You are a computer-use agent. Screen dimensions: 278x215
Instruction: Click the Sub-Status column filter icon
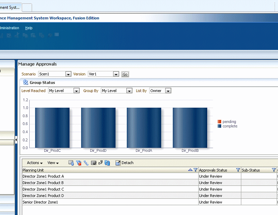click(x=274, y=170)
